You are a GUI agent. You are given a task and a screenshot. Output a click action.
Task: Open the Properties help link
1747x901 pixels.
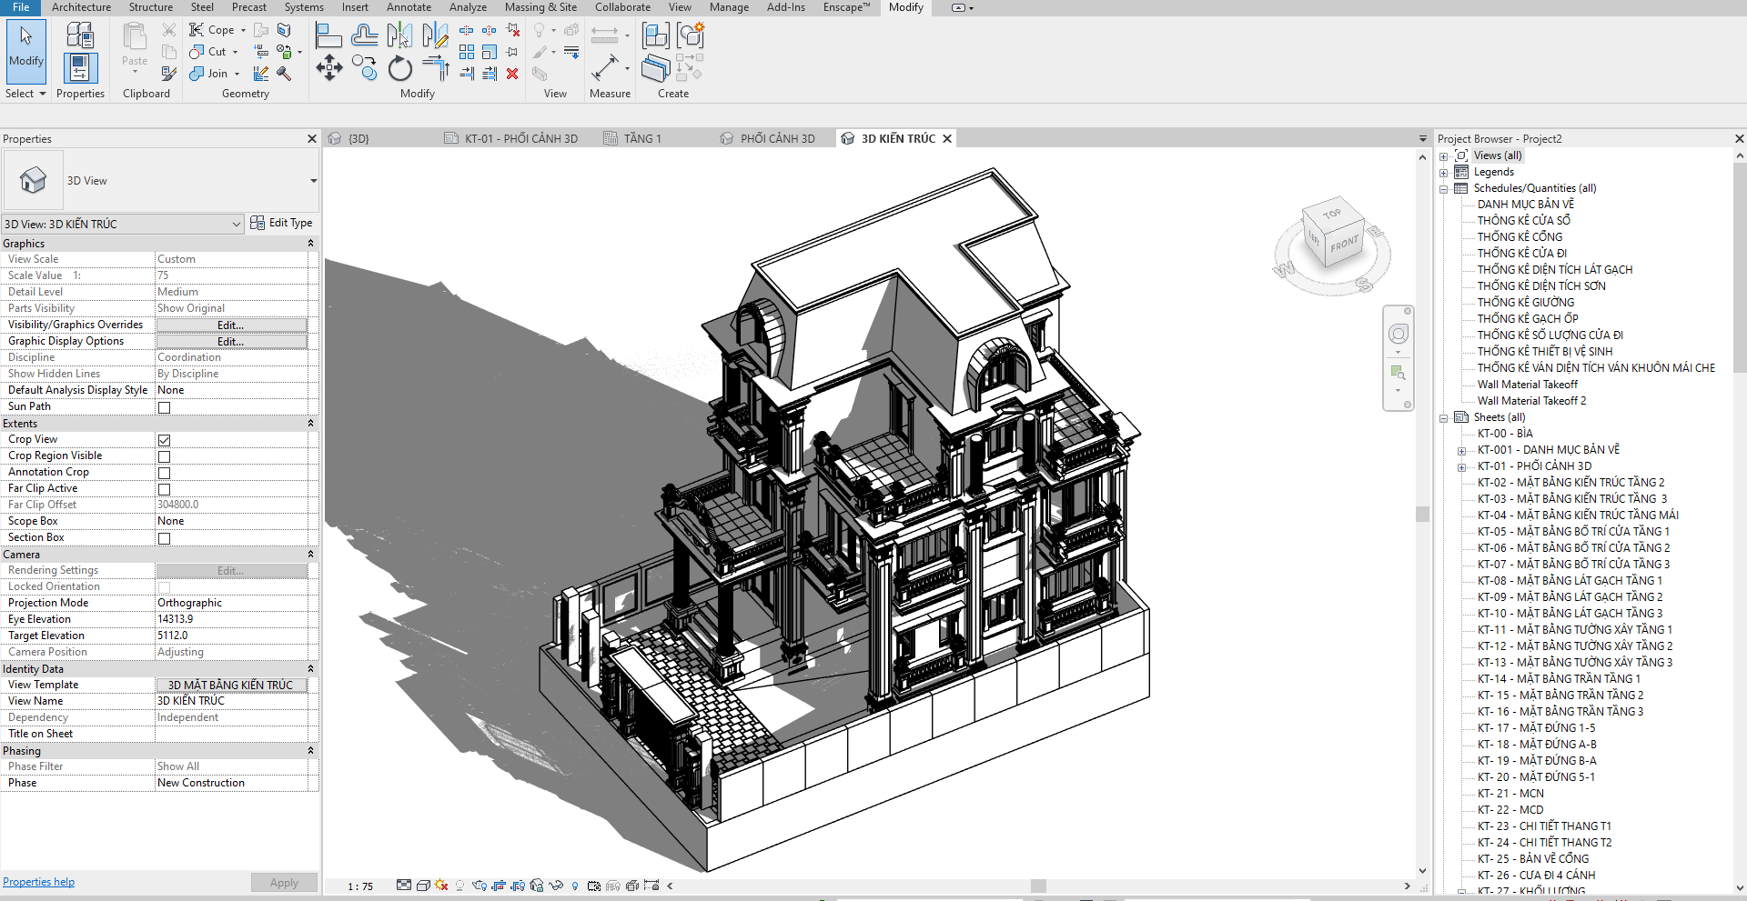point(39,882)
